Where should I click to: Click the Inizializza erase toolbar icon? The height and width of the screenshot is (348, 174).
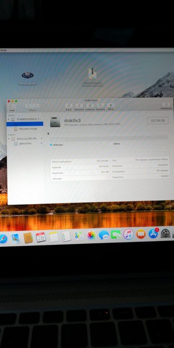(90, 106)
